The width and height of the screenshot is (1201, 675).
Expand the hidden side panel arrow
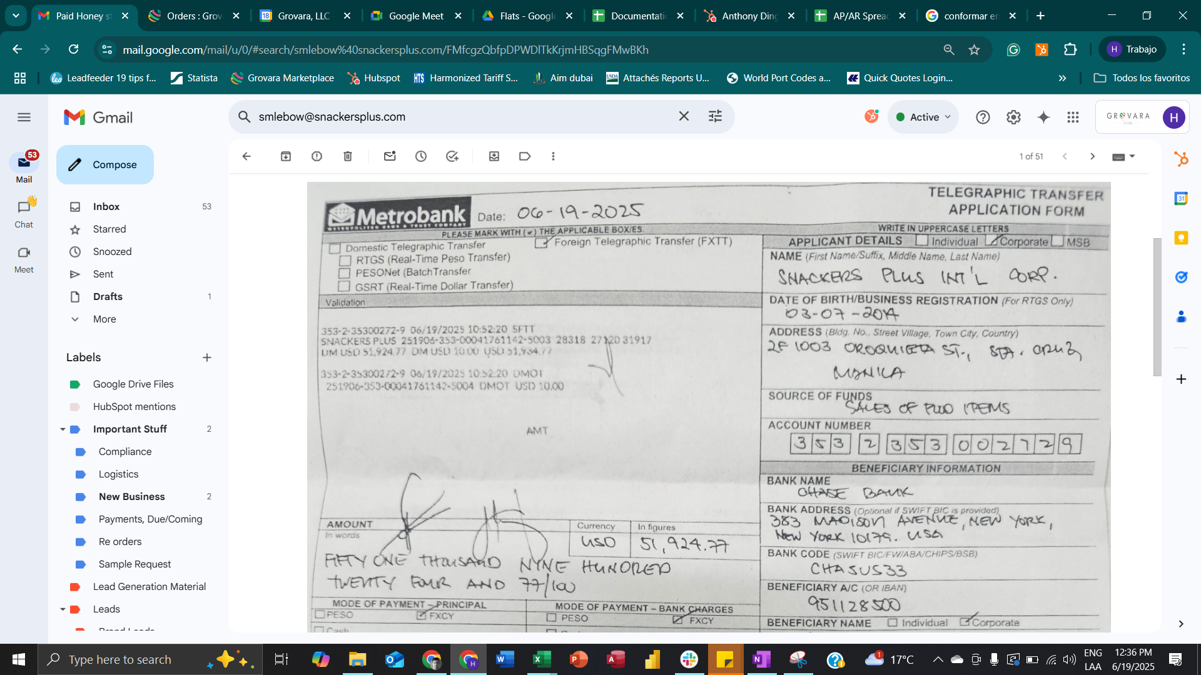tap(1181, 624)
